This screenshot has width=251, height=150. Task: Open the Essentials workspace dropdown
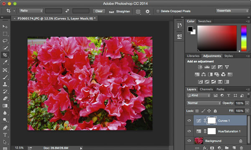click(x=232, y=11)
